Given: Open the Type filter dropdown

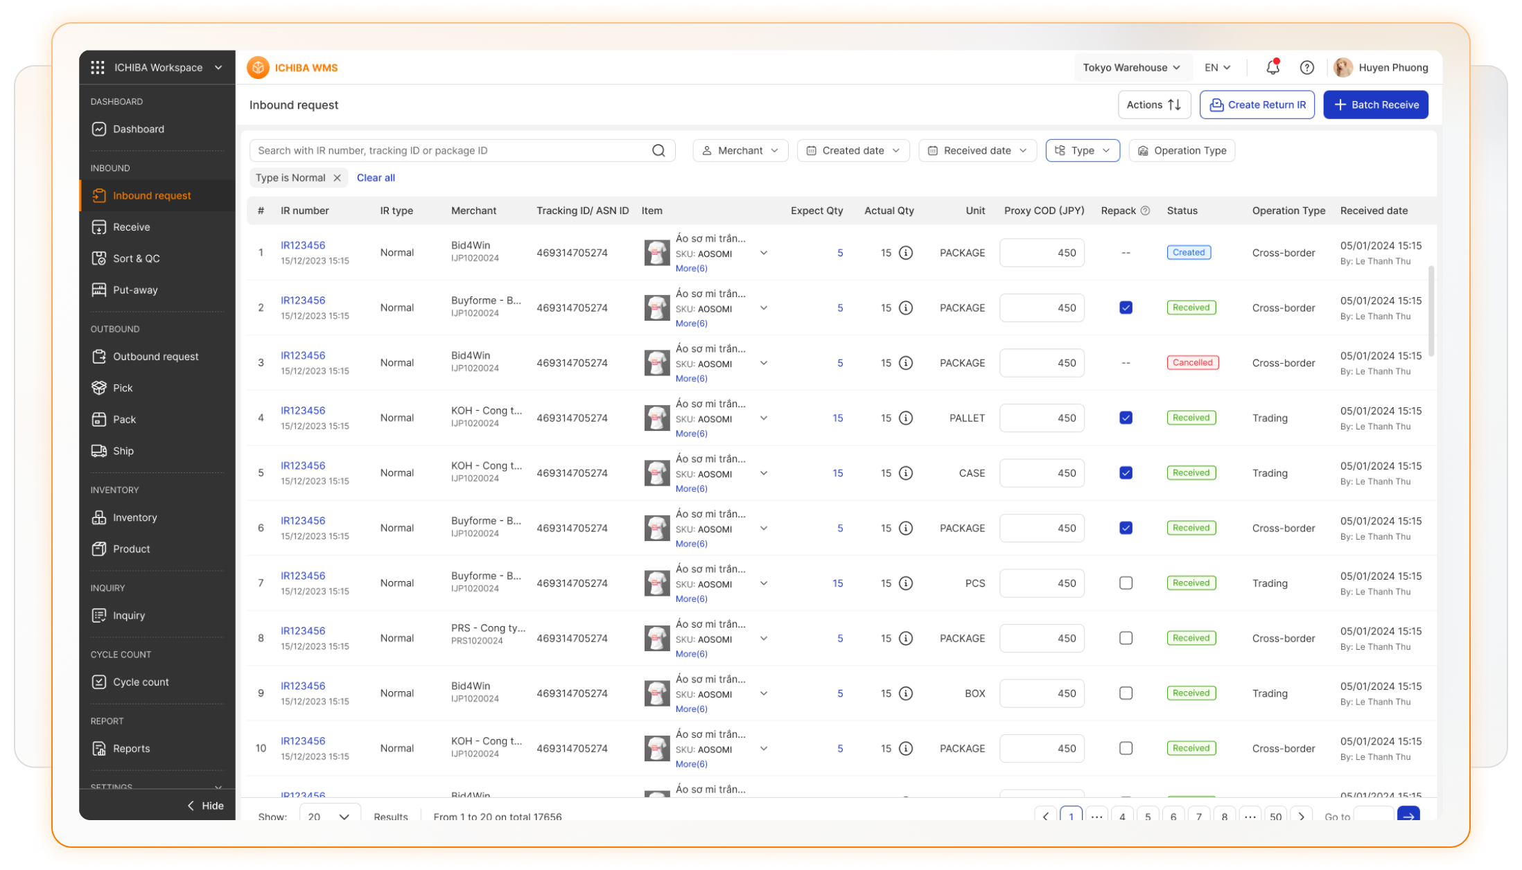Looking at the screenshot, I should (1083, 150).
